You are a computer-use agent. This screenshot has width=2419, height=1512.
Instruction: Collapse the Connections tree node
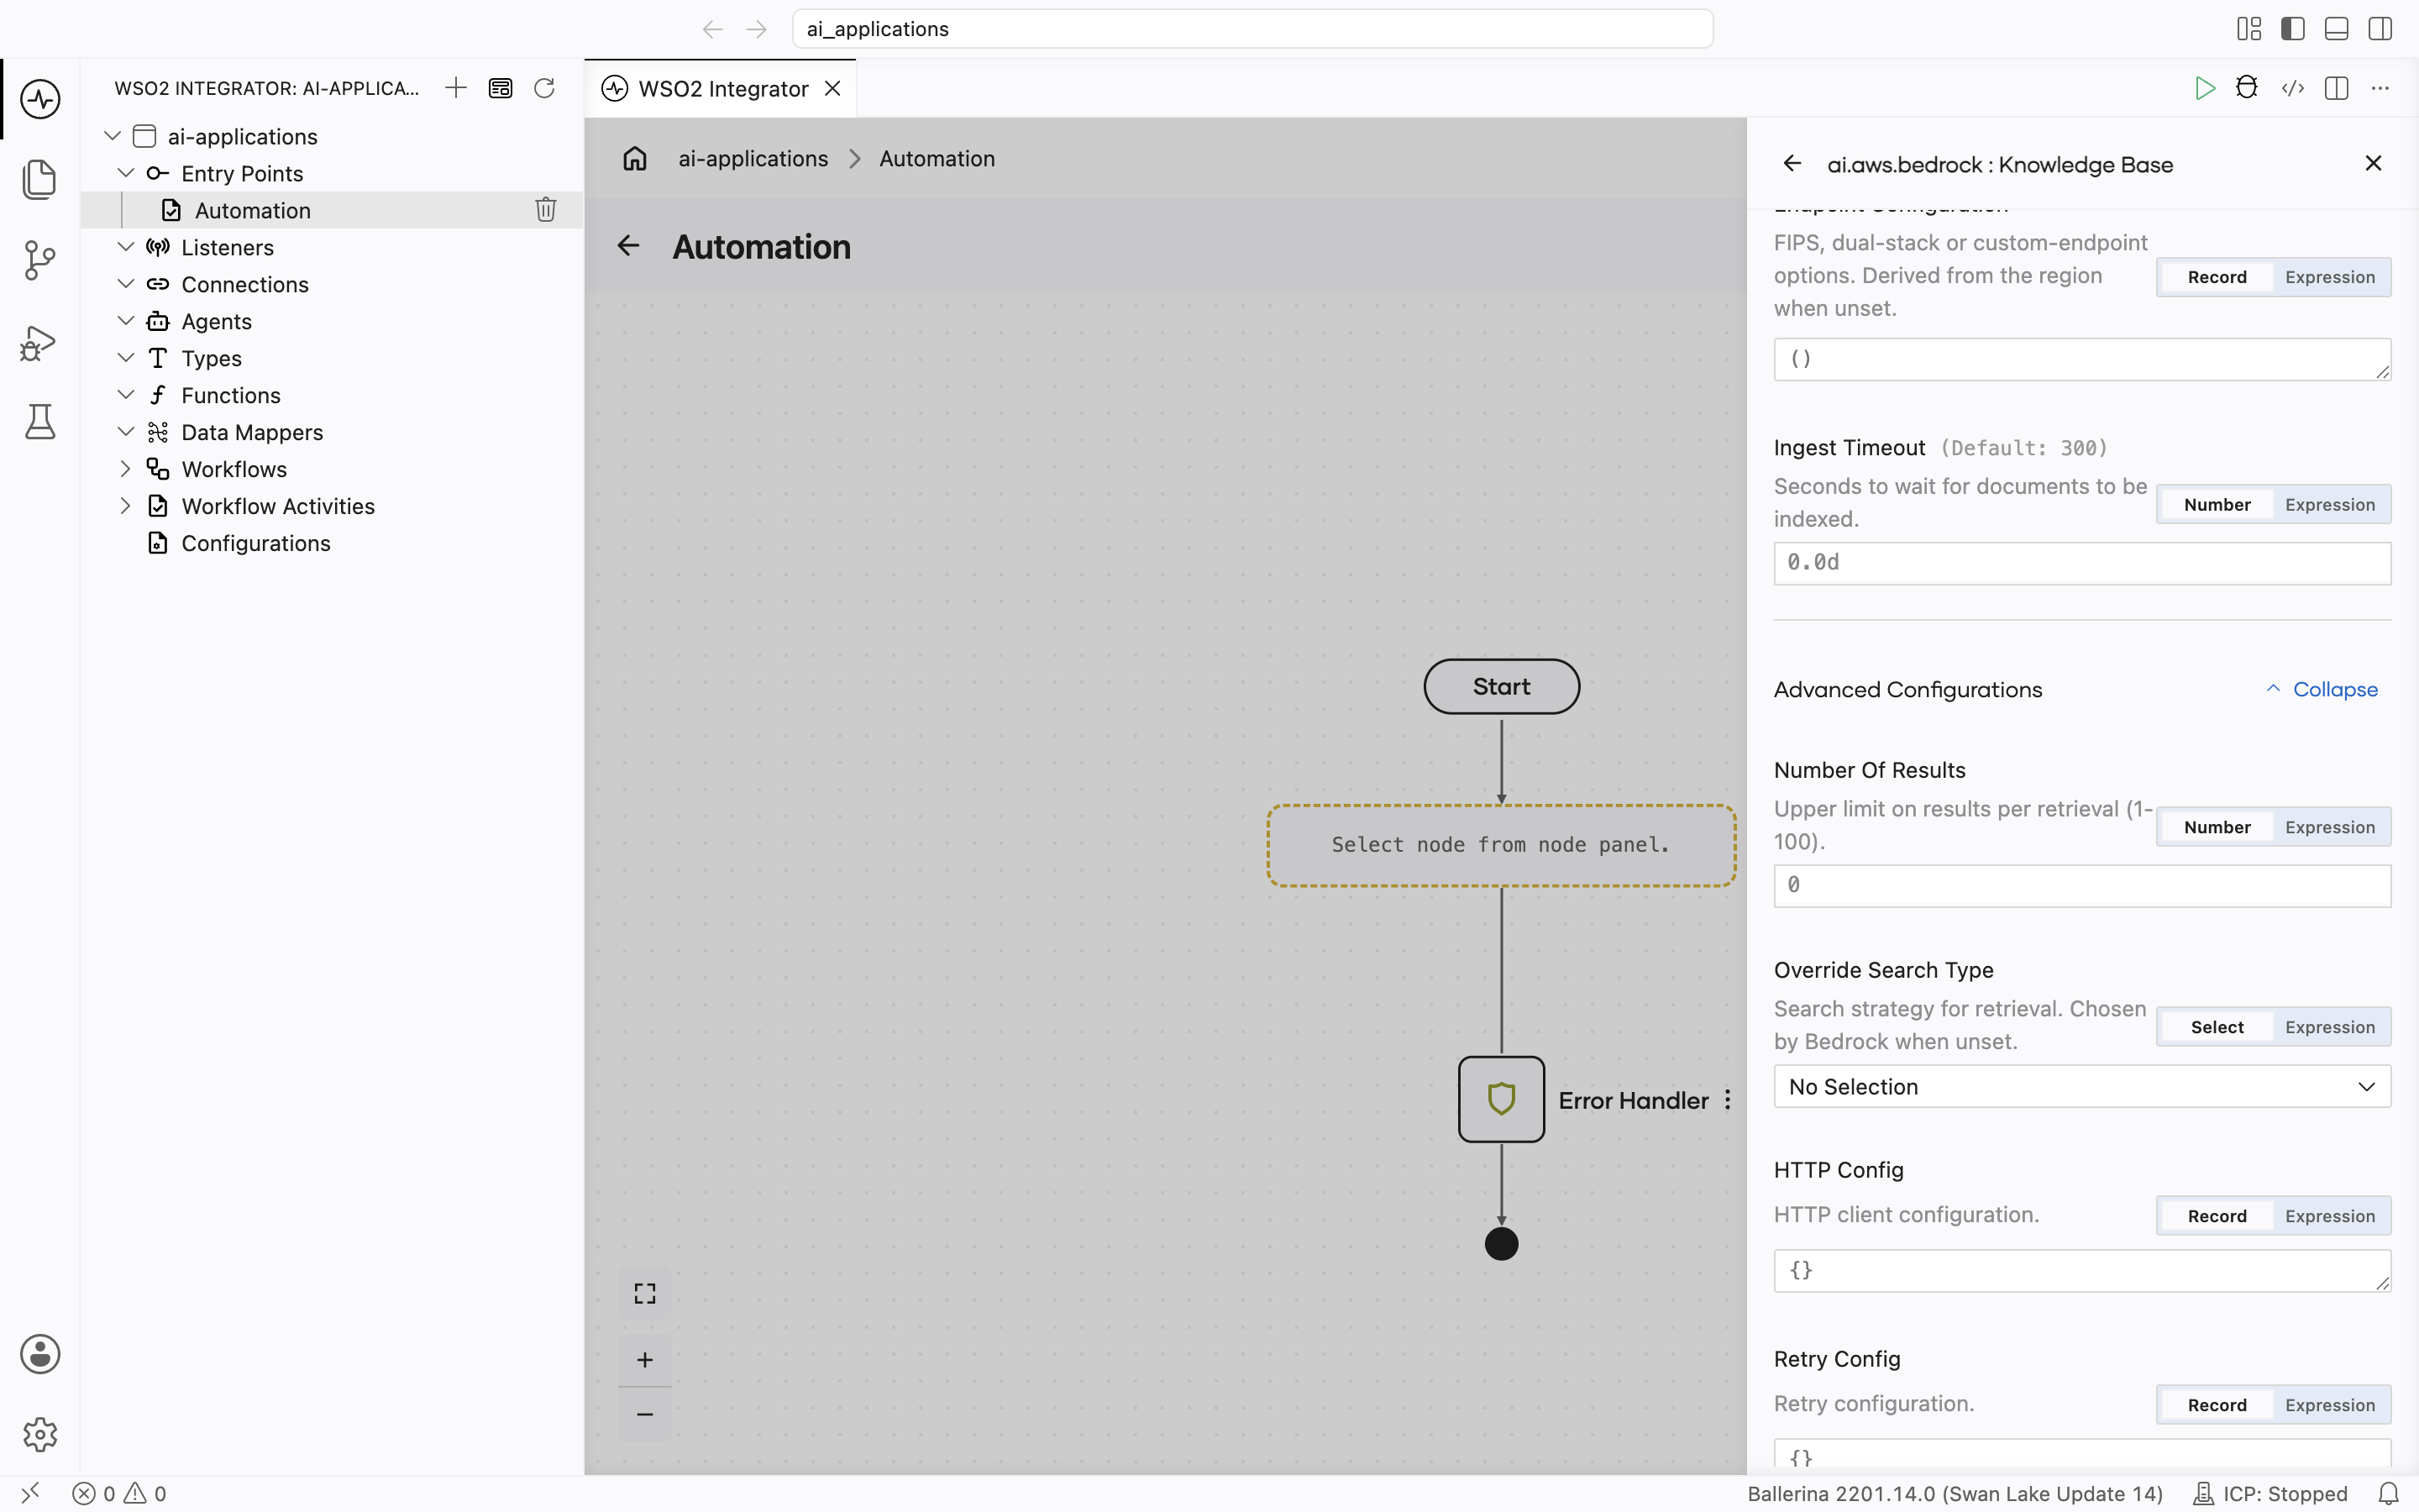pyautogui.click(x=126, y=284)
